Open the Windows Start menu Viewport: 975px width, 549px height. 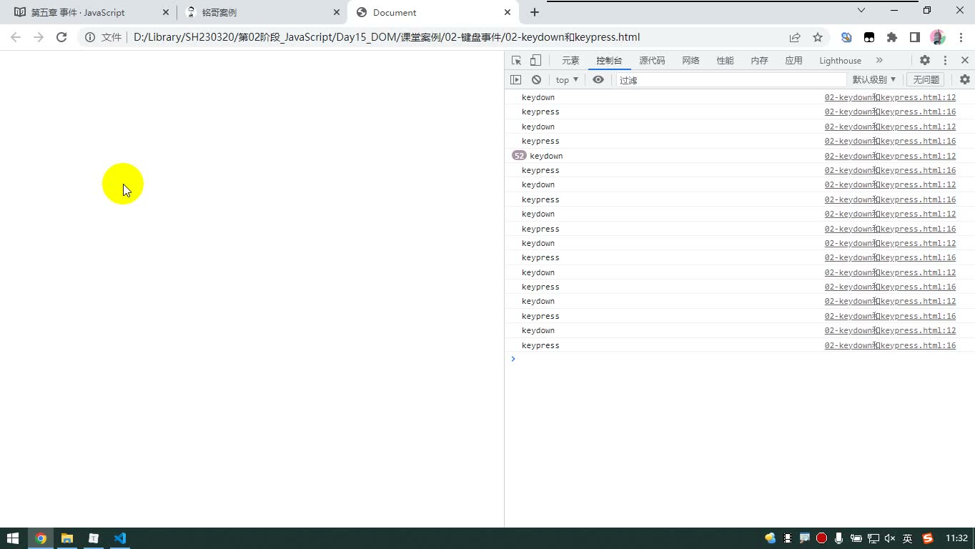13,538
